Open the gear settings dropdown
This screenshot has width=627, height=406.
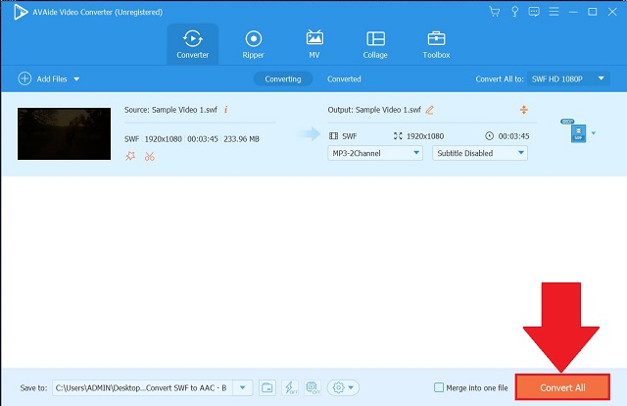[343, 387]
